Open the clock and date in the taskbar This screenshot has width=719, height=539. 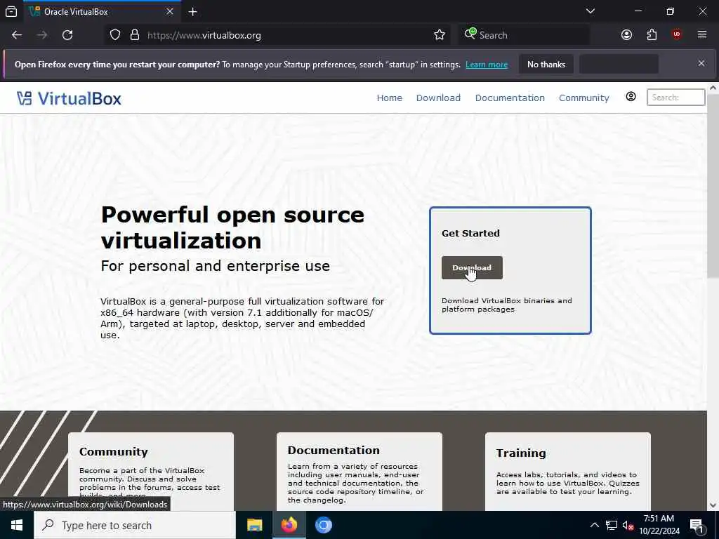click(x=659, y=525)
